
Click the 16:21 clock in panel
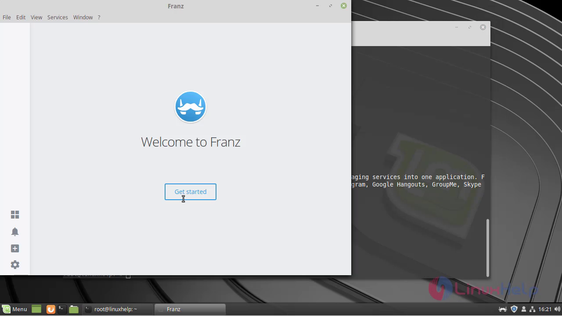click(545, 309)
